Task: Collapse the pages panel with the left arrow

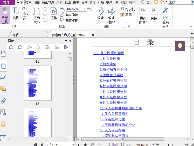Action: click(x=70, y=41)
